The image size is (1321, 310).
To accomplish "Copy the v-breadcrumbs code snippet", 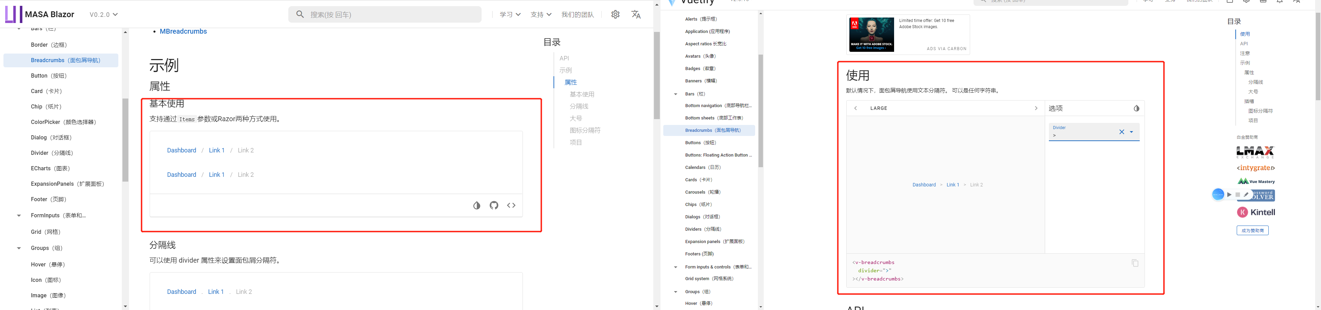I will point(1135,263).
